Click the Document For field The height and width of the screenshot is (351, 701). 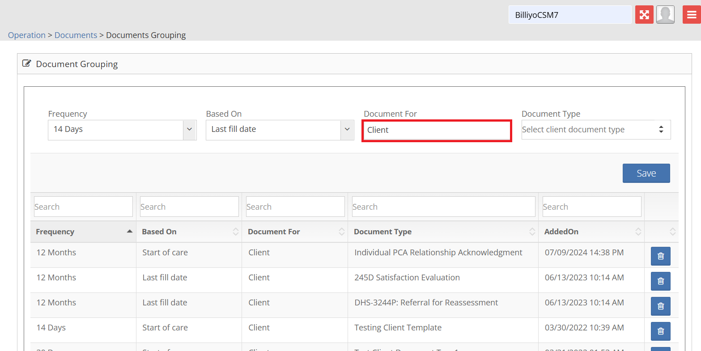click(x=436, y=130)
